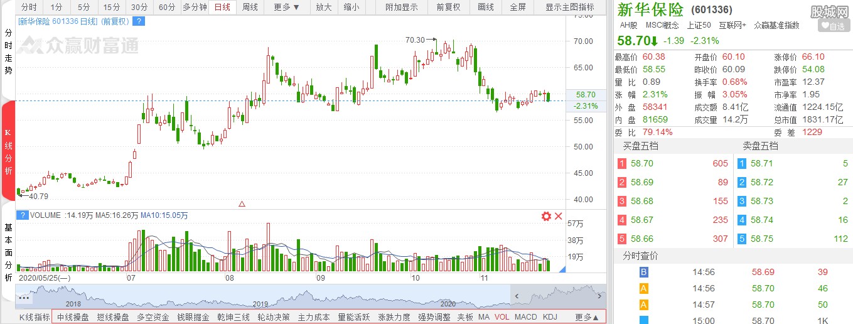Select 夹板 indicator
Viewport: 853px width, 324px height.
pos(465,317)
